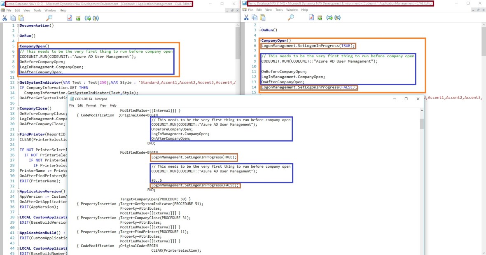The image size is (486, 255).
Task: Open the Tools menu in left NAV window
Action: coord(37,10)
